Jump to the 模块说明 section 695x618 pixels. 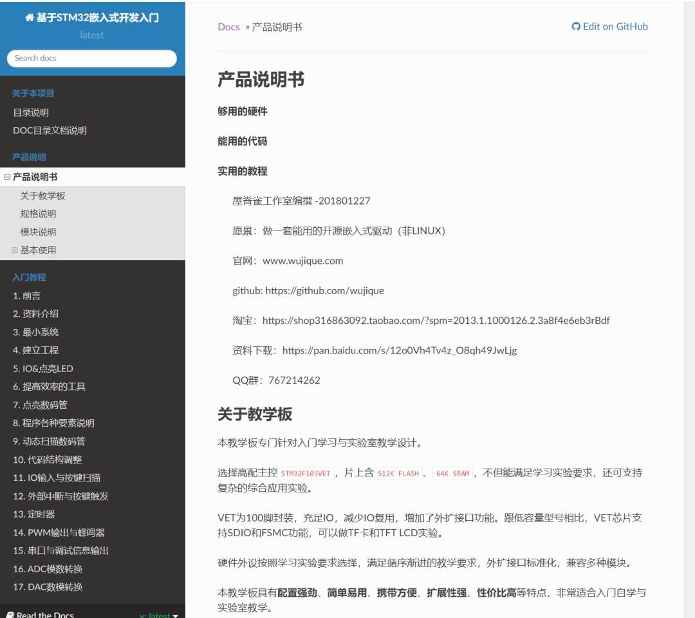click(38, 232)
